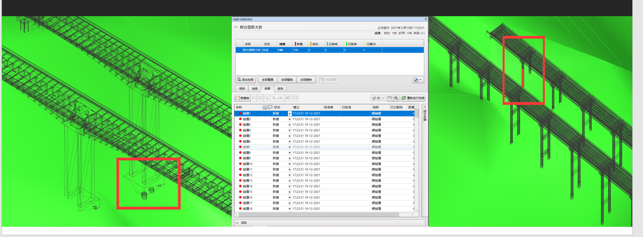
Task: Click the compact results icon
Action: coord(396,98)
